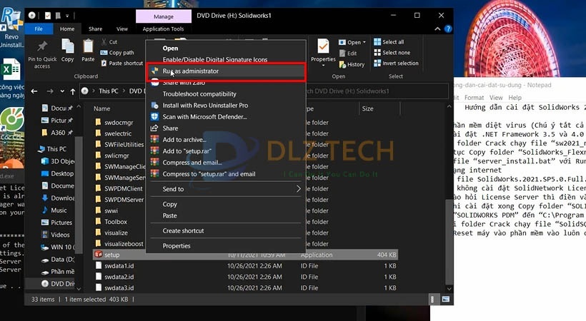586x321 pixels.
Task: Choose Troubleshoot compatibility
Action: tap(225, 94)
